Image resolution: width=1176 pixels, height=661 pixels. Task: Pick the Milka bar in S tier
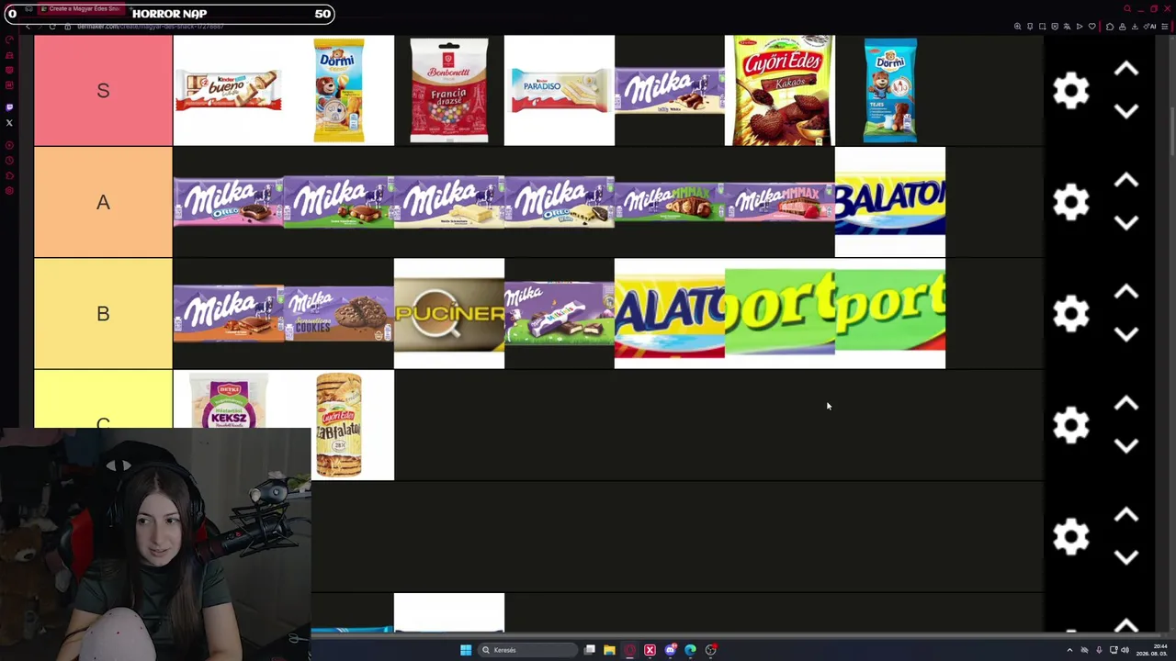pyautogui.click(x=670, y=90)
